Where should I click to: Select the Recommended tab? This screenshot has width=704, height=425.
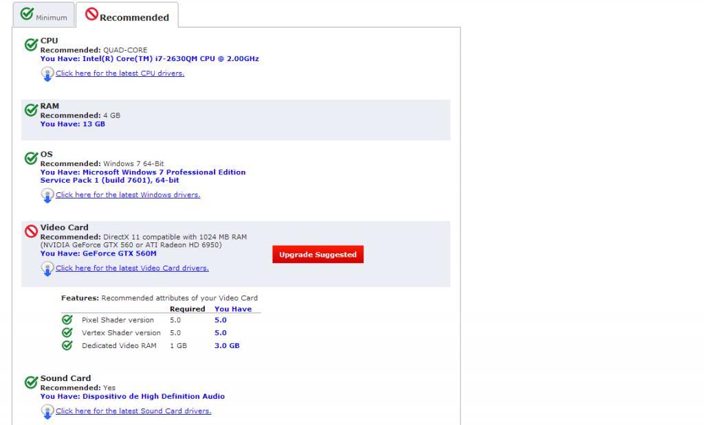point(127,14)
